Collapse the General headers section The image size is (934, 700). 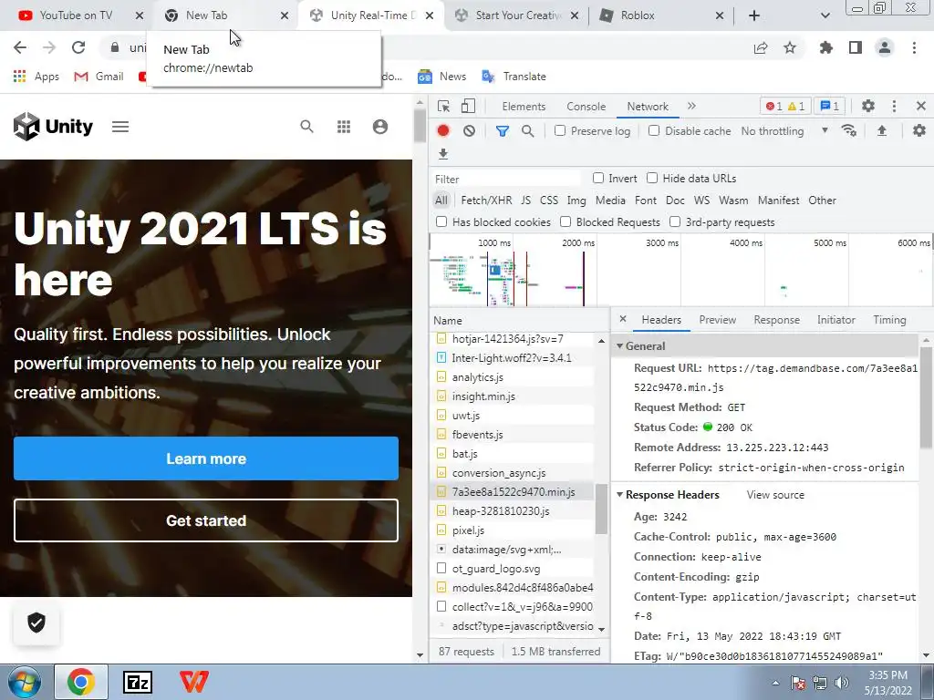coord(619,345)
